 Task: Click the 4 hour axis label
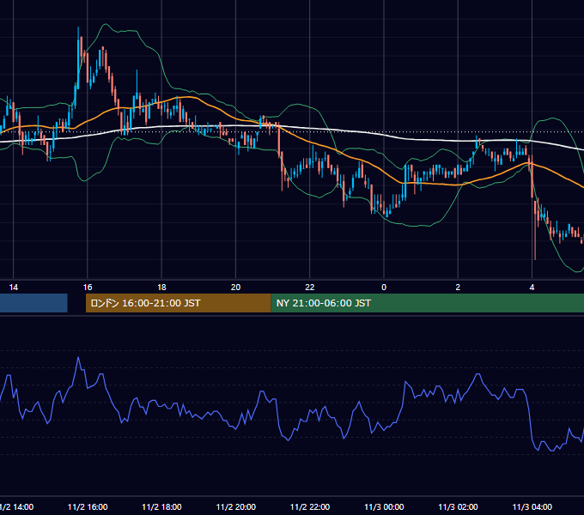[532, 288]
